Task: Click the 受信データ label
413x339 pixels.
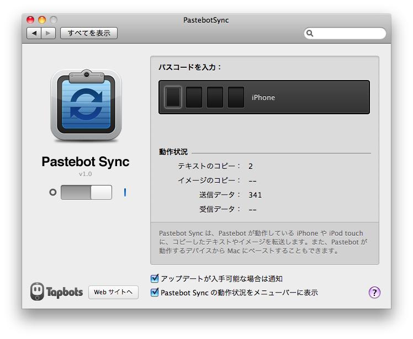Action: tap(220, 209)
